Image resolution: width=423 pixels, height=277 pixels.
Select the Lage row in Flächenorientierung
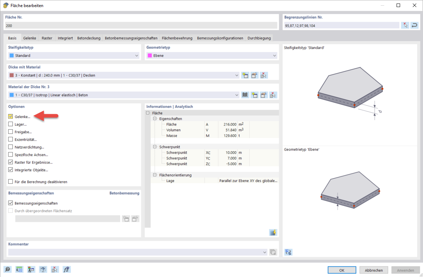click(x=215, y=181)
